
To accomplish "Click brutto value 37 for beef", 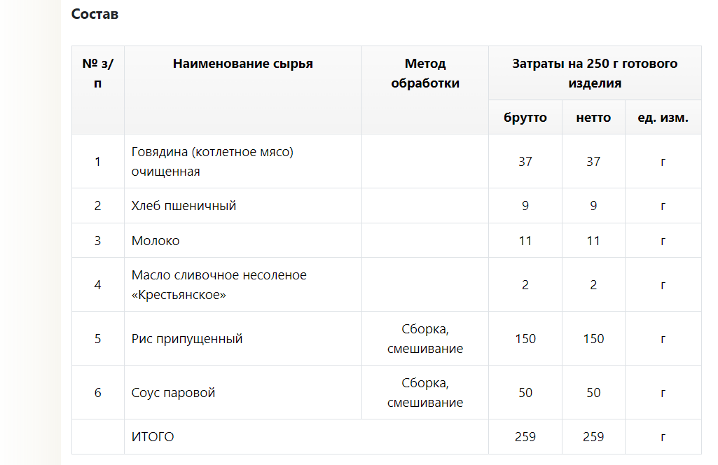I will 525,162.
